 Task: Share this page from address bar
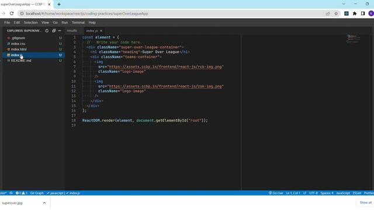328,13
